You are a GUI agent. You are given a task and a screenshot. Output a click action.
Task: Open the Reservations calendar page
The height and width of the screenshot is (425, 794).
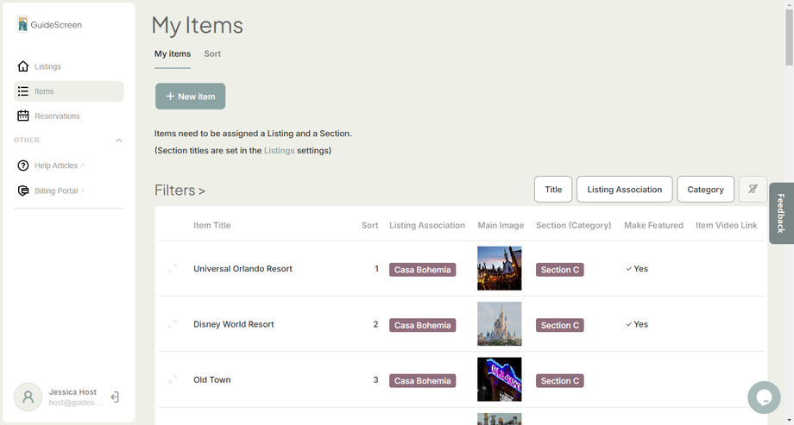click(57, 116)
